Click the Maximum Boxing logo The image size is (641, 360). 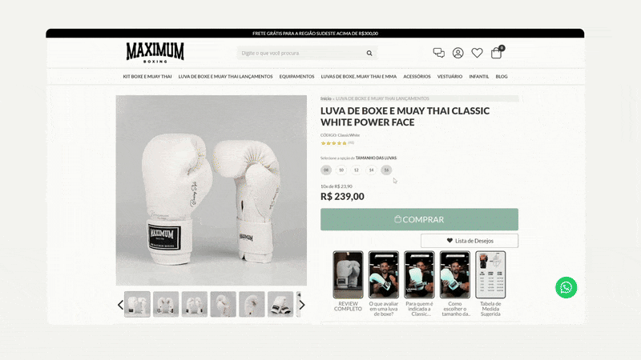tap(155, 52)
